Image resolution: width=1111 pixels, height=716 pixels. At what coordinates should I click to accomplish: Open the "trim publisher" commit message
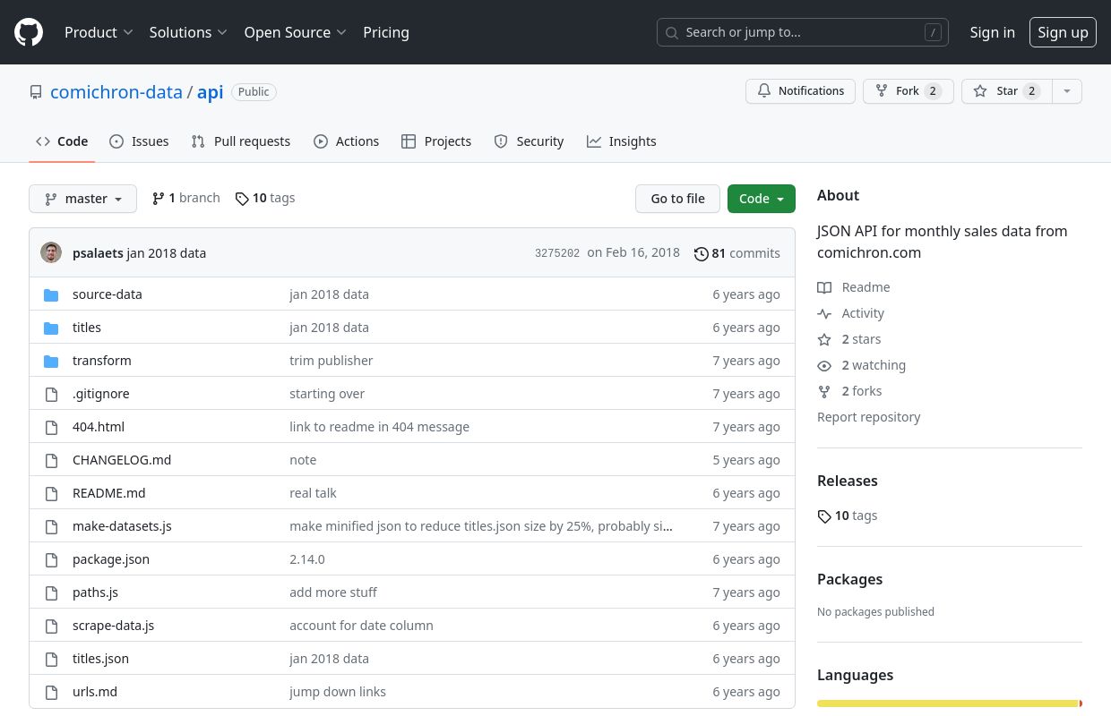pyautogui.click(x=332, y=361)
